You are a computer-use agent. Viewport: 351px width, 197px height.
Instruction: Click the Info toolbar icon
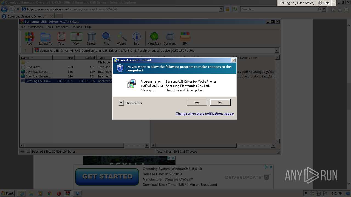pyautogui.click(x=137, y=38)
